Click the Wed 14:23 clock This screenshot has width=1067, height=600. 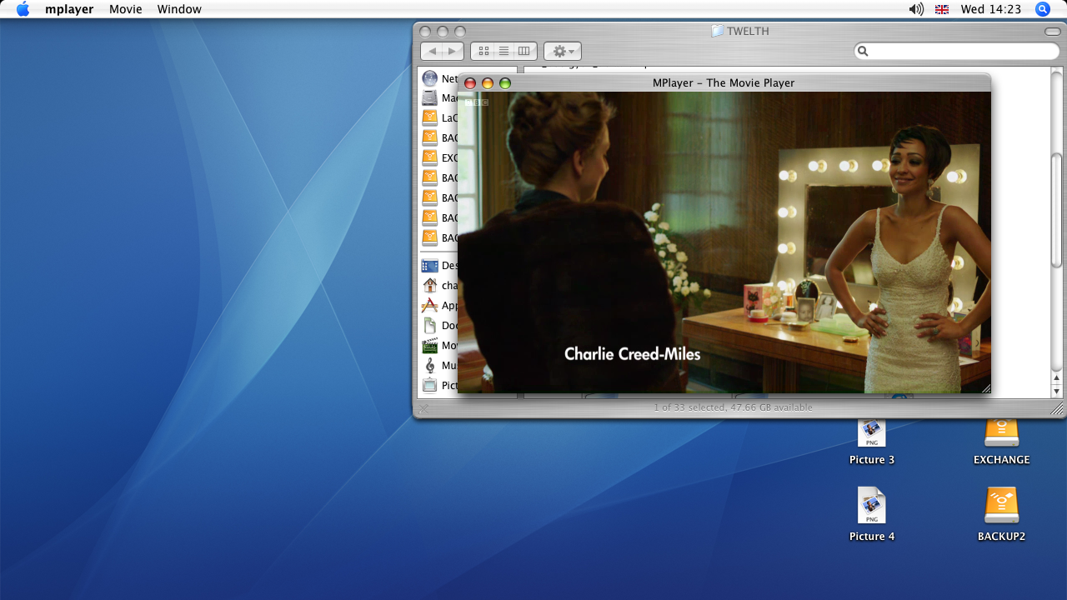[x=990, y=9]
